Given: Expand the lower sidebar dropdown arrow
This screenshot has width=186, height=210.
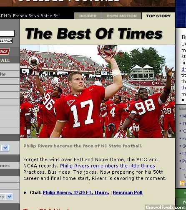Looking at the screenshot, I should tap(10, 197).
